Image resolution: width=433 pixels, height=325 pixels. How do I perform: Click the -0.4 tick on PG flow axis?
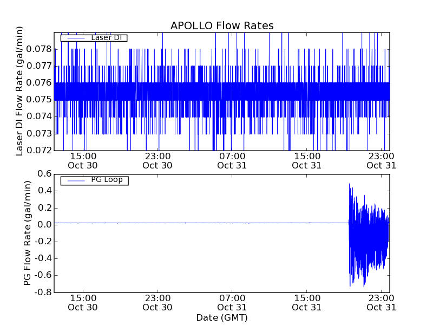point(43,258)
